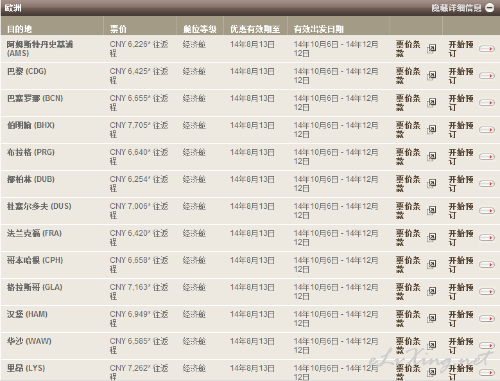Select destination 法兰克福 (FRA)

click(34, 233)
